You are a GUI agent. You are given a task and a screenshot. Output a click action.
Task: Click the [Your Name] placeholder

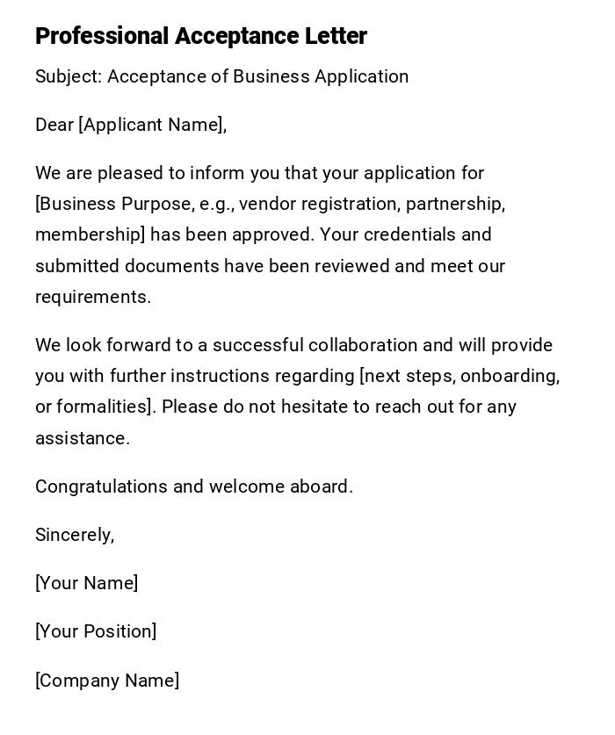(x=86, y=583)
